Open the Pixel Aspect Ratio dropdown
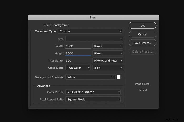 (93, 99)
